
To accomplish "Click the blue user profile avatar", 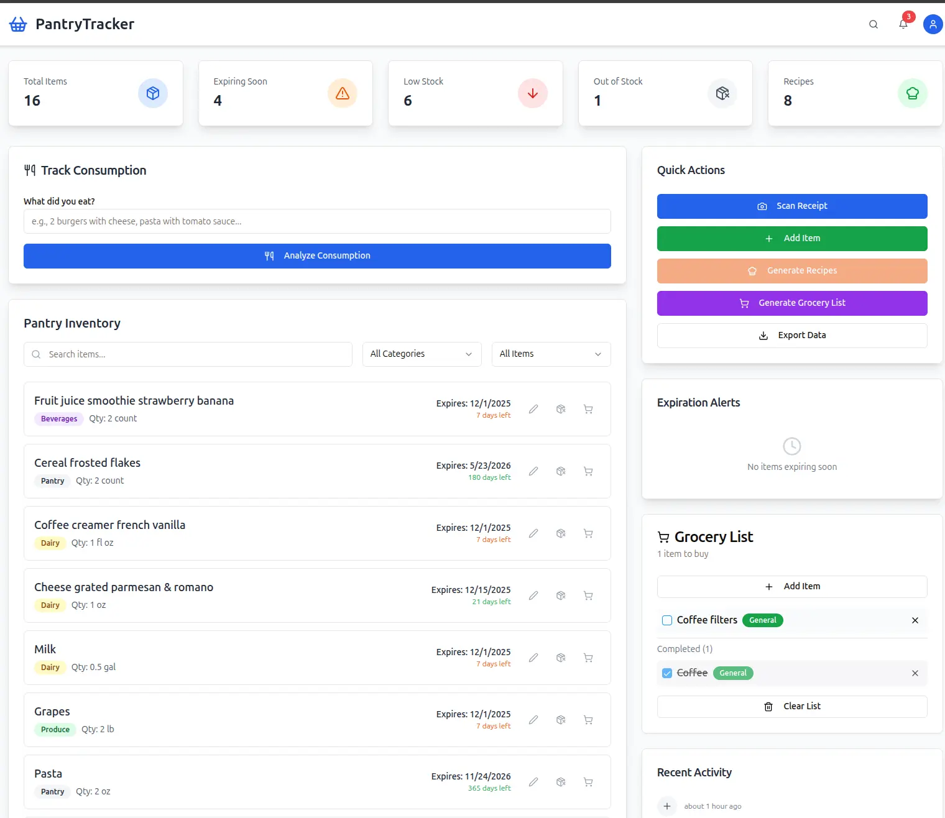I will click(933, 24).
